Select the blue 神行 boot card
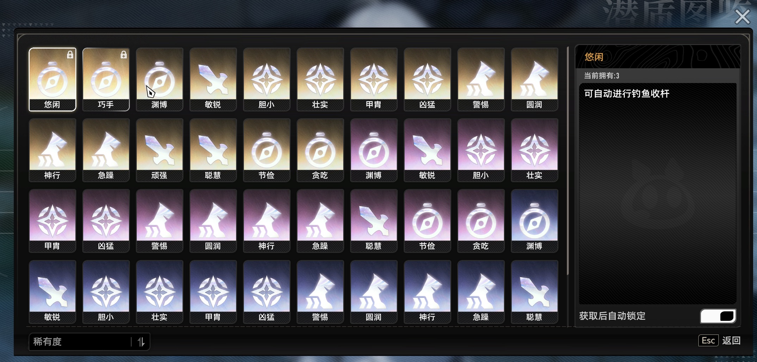Viewport: 757px width, 362px height. (427, 292)
